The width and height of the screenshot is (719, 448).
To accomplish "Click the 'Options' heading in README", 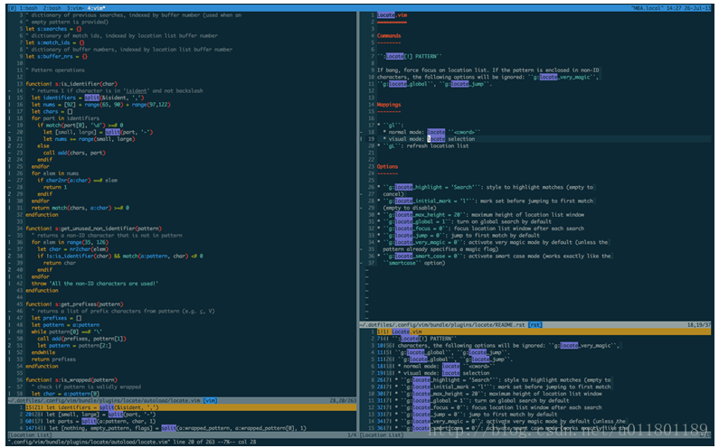I will 387,167.
